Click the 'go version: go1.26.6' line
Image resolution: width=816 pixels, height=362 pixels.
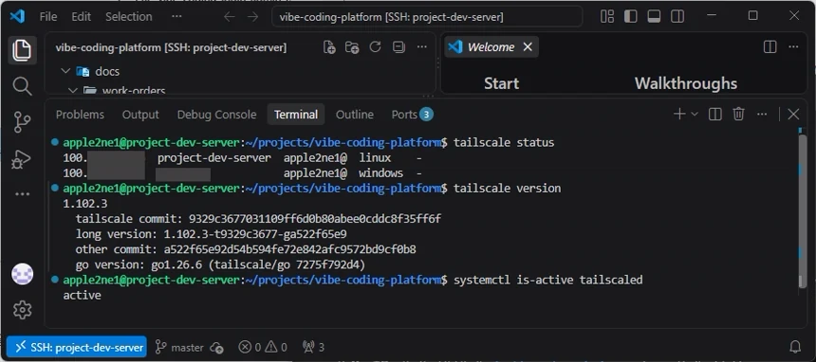(221, 264)
